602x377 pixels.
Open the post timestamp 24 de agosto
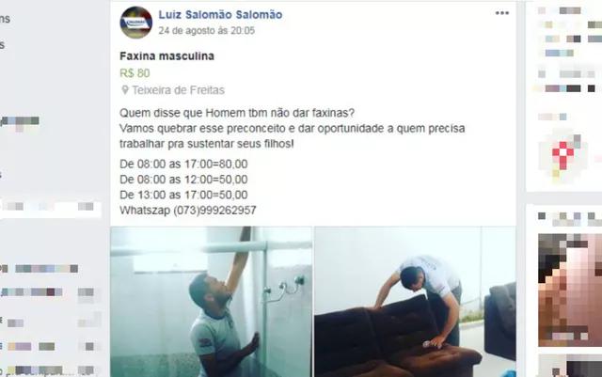[x=207, y=31]
